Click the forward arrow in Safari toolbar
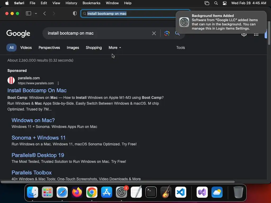This screenshot has width=271, height=203. 54,13
